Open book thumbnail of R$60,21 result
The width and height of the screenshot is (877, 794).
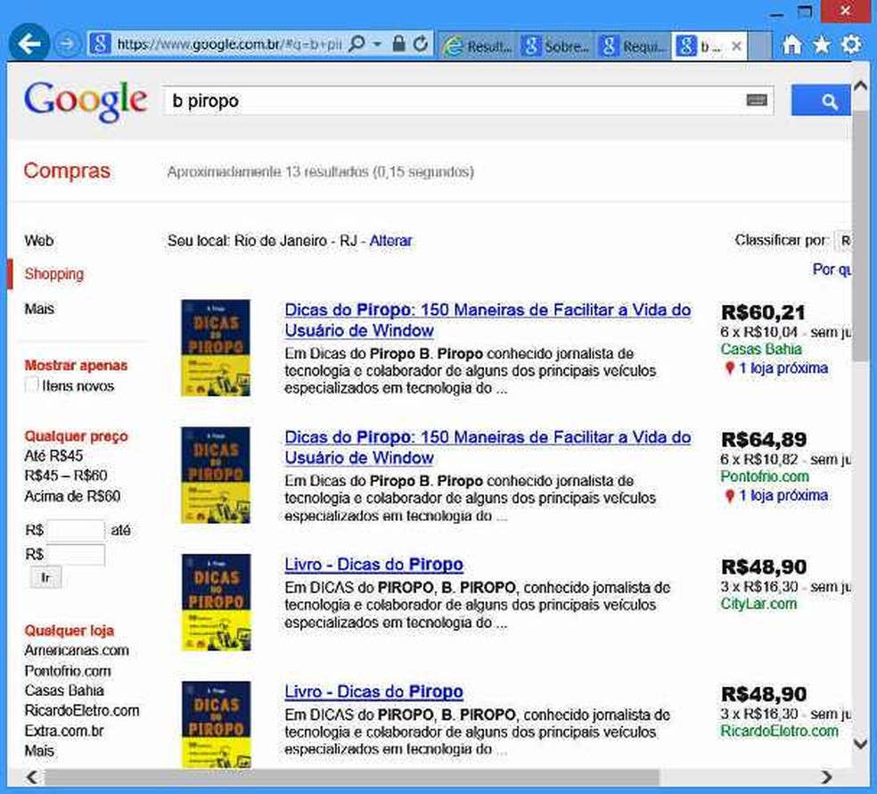[x=216, y=348]
